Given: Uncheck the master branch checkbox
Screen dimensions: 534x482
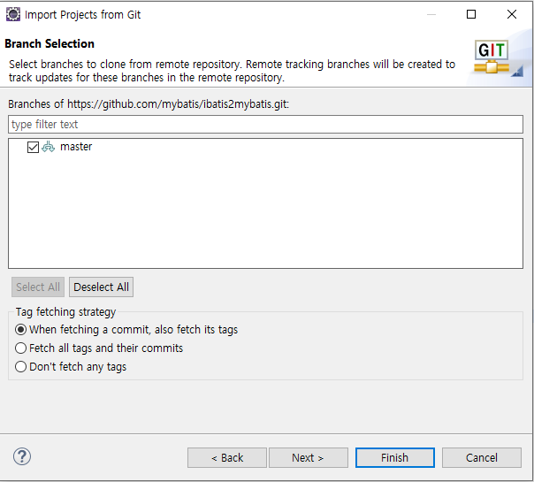Looking at the screenshot, I should click(x=33, y=147).
